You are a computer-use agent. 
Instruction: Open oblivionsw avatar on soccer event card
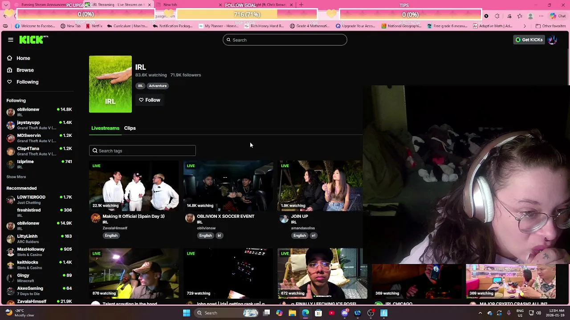[x=190, y=218]
